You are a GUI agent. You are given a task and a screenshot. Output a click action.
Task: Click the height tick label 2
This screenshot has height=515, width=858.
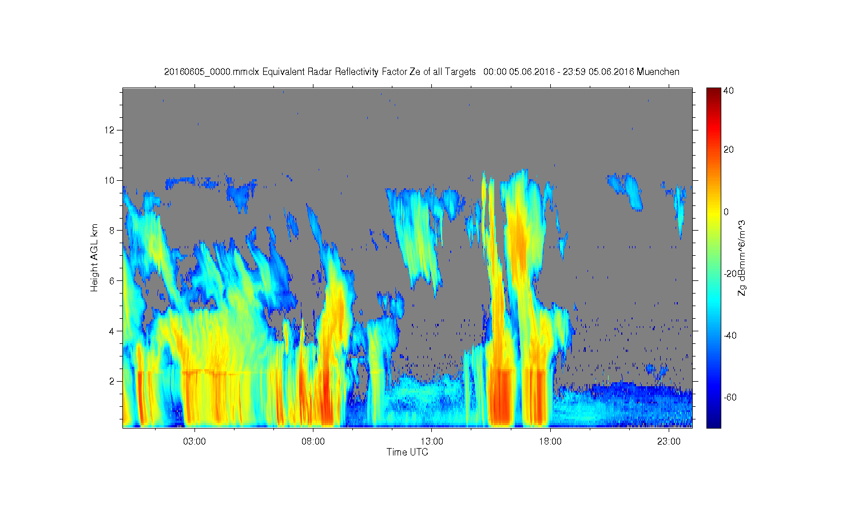[112, 381]
